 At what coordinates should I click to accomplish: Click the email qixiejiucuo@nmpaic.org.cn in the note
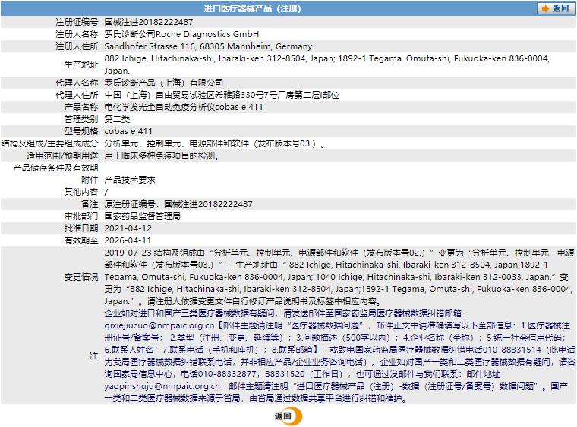159,325
